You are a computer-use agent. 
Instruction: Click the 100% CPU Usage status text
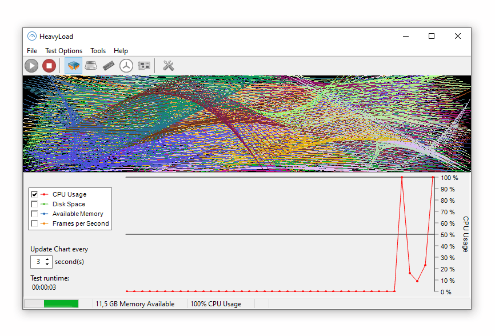point(216,304)
